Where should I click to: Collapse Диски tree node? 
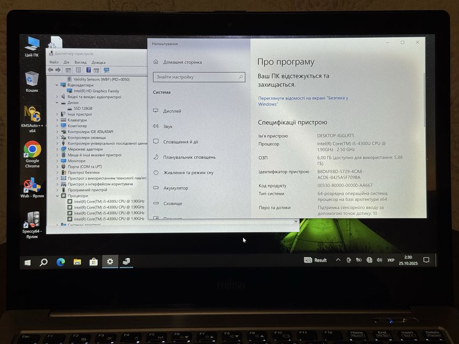pos(57,103)
